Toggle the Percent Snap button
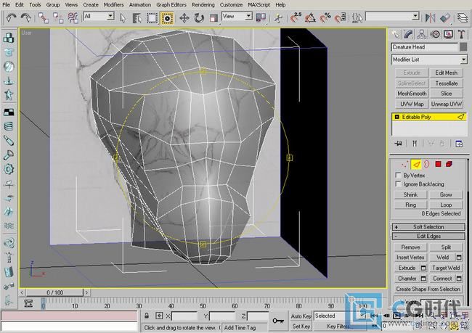Viewport: 472px width, 333px height. [x=325, y=17]
